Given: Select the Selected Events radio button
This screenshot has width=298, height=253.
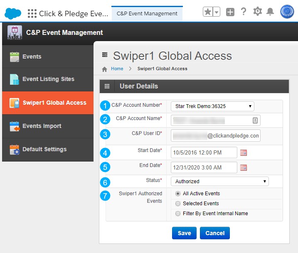Looking at the screenshot, I should [x=178, y=204].
